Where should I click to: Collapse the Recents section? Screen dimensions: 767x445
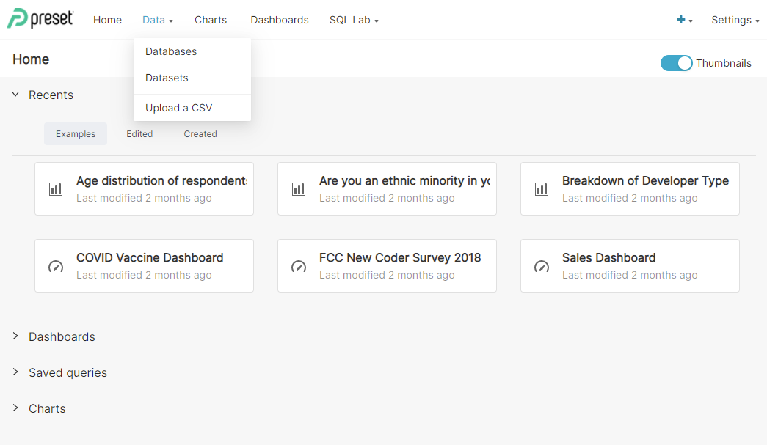coord(15,95)
